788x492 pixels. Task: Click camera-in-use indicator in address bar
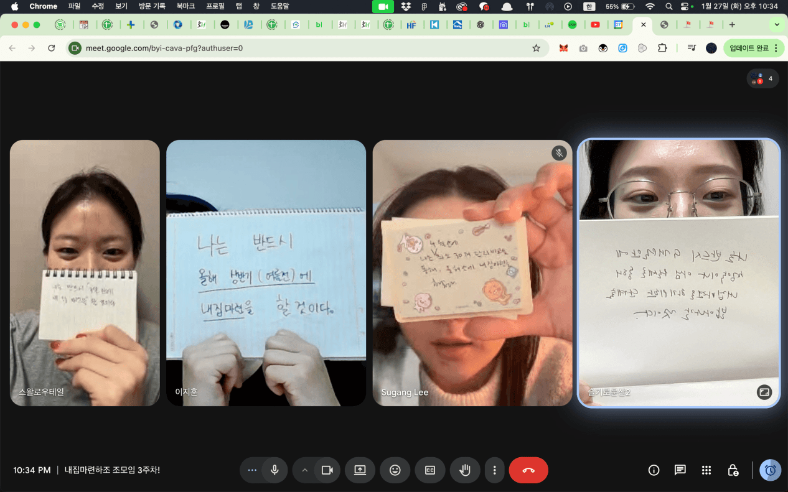click(x=75, y=48)
